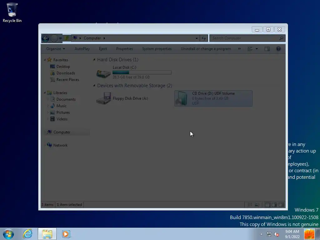
Task: Open the network tray icon
Action: 269,234
